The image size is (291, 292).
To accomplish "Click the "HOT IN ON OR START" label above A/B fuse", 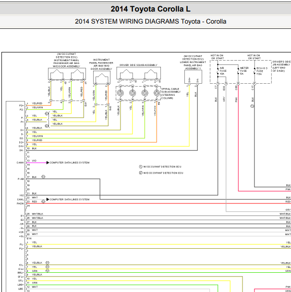I will pyautogui.click(x=217, y=57).
